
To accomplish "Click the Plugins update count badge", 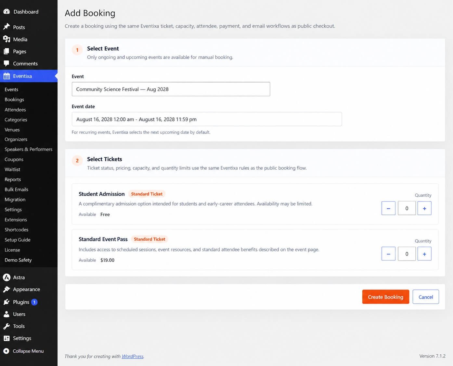I will (34, 302).
